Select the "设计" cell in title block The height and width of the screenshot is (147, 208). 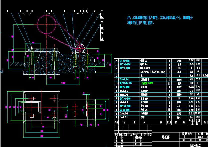point(119,138)
